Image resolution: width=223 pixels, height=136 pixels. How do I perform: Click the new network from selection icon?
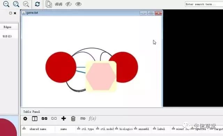[x=48, y=4]
